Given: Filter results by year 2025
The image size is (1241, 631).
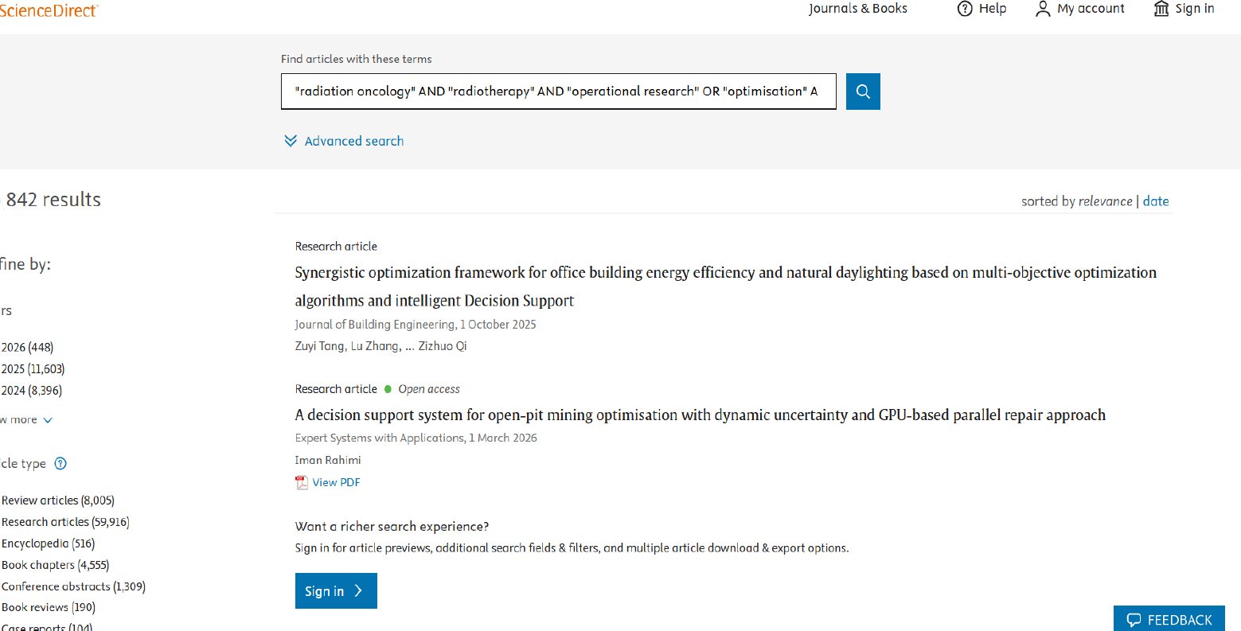Looking at the screenshot, I should (33, 369).
